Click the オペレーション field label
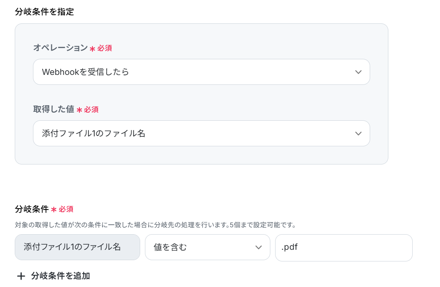This screenshot has height=287, width=440. point(60,48)
